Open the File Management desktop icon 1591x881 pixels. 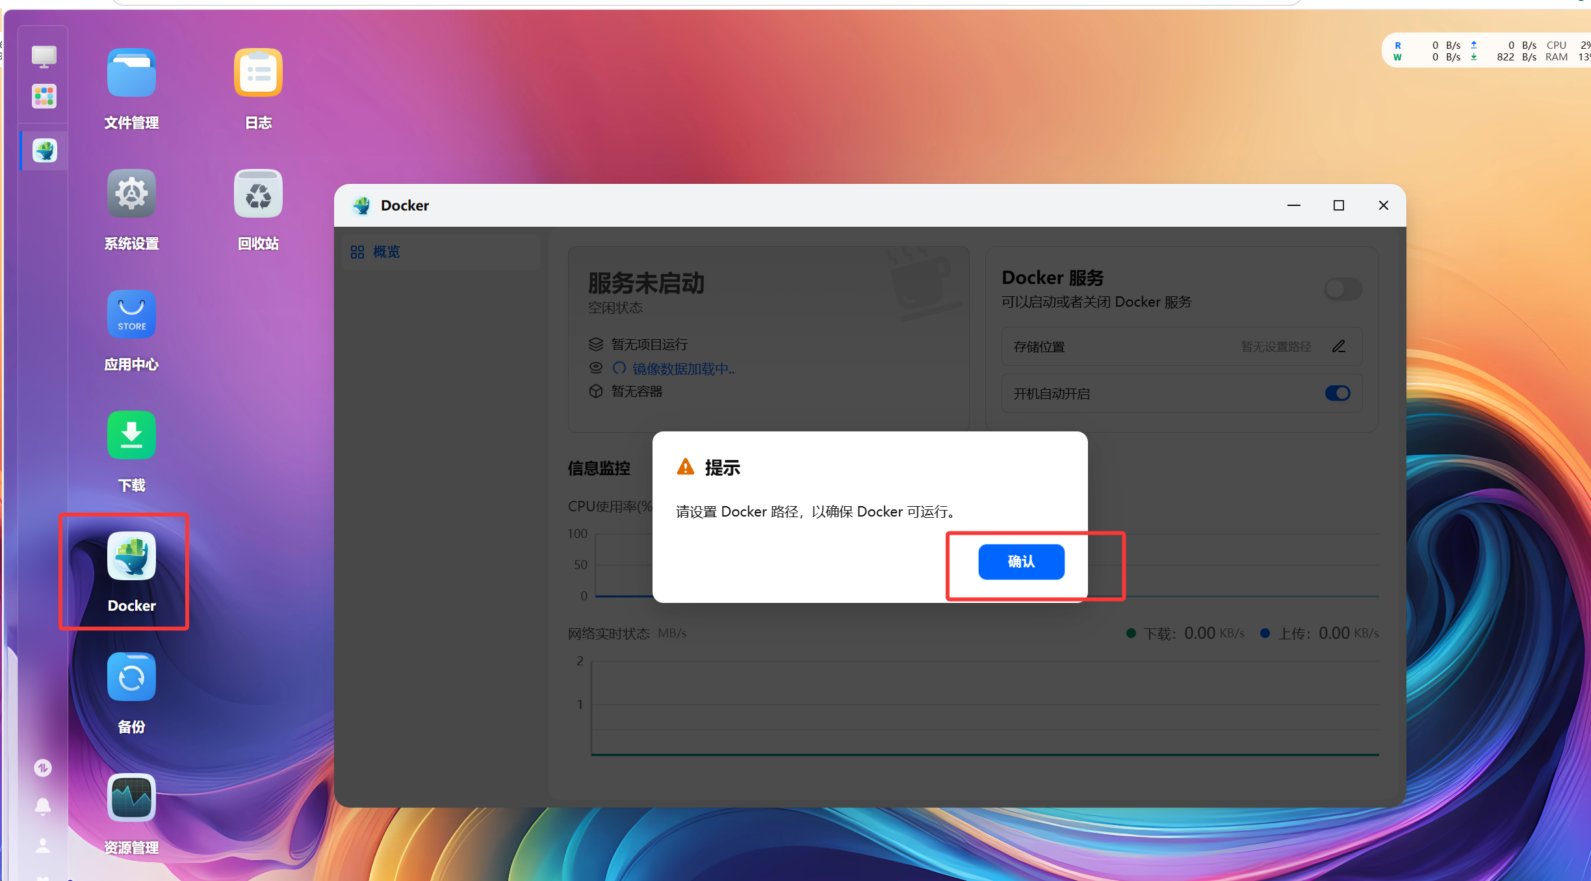(131, 73)
